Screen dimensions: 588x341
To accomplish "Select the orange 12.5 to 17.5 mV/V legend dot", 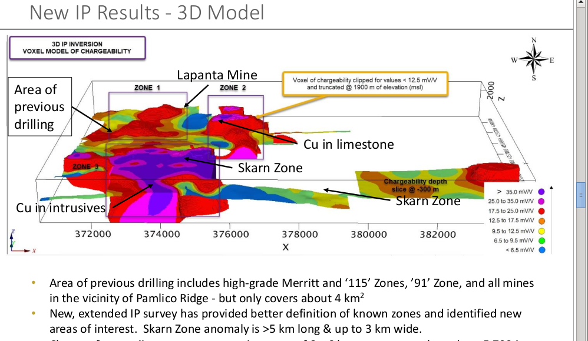I will 541,221.
